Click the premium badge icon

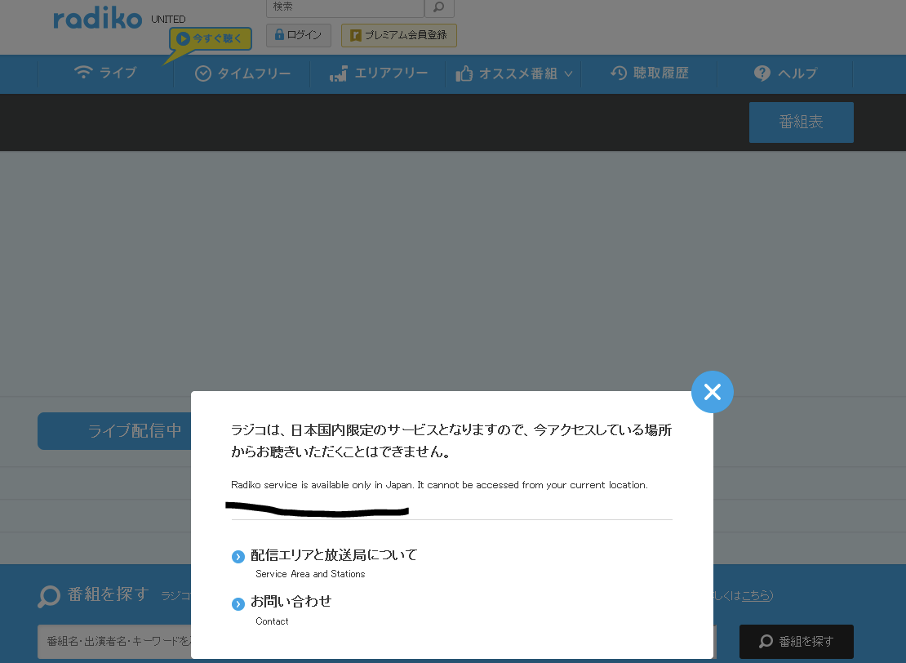click(356, 35)
